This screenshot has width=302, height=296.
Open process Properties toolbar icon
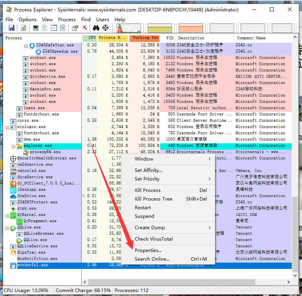pos(75,28)
